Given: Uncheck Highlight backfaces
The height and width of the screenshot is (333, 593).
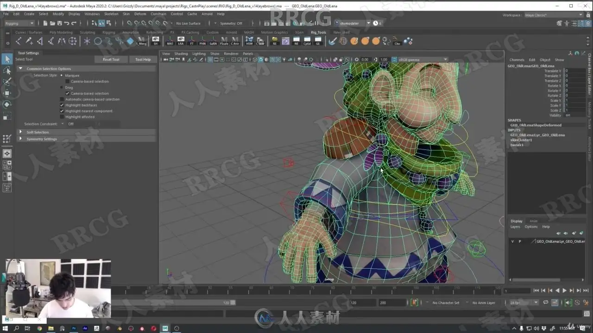Looking at the screenshot, I should [62, 105].
